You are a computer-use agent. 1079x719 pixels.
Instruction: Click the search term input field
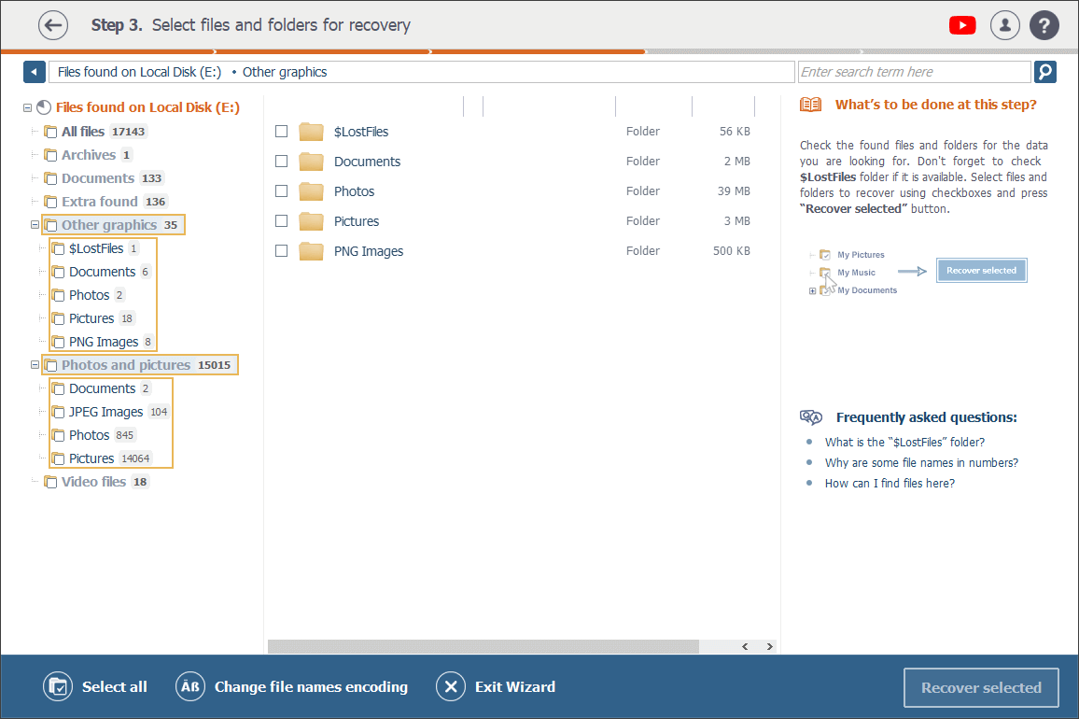coord(914,72)
